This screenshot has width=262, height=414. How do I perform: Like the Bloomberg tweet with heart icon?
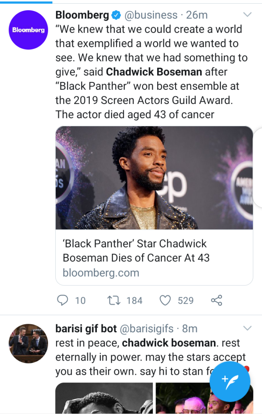click(165, 300)
